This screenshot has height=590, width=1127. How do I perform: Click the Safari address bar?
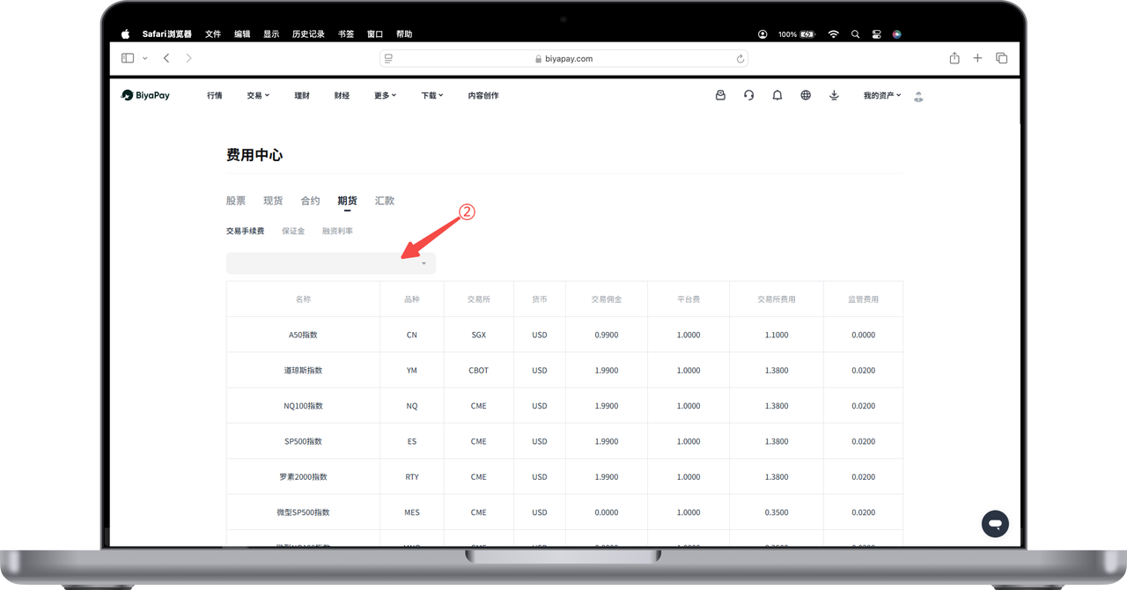pyautogui.click(x=563, y=58)
